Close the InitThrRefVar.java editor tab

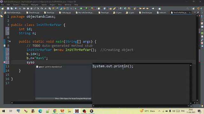190,13
